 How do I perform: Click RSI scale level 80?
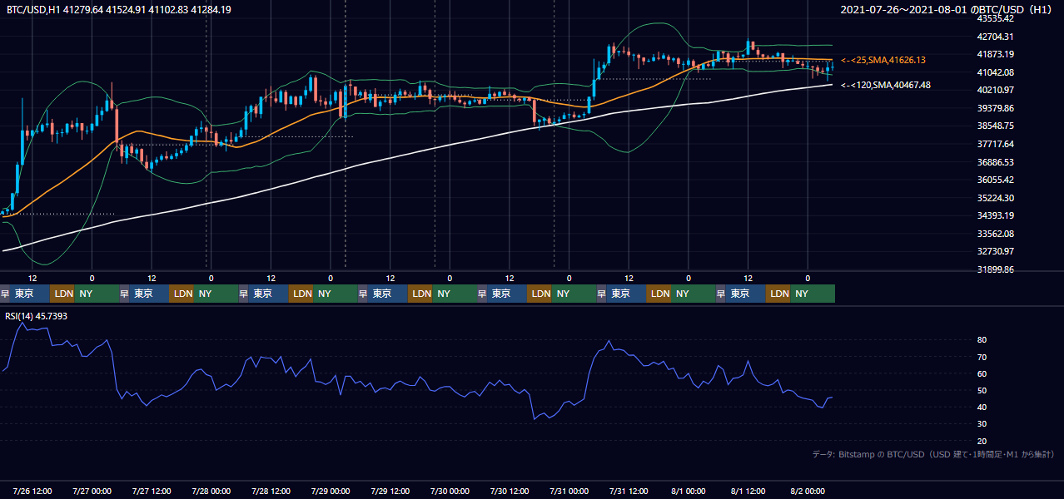pyautogui.click(x=982, y=340)
